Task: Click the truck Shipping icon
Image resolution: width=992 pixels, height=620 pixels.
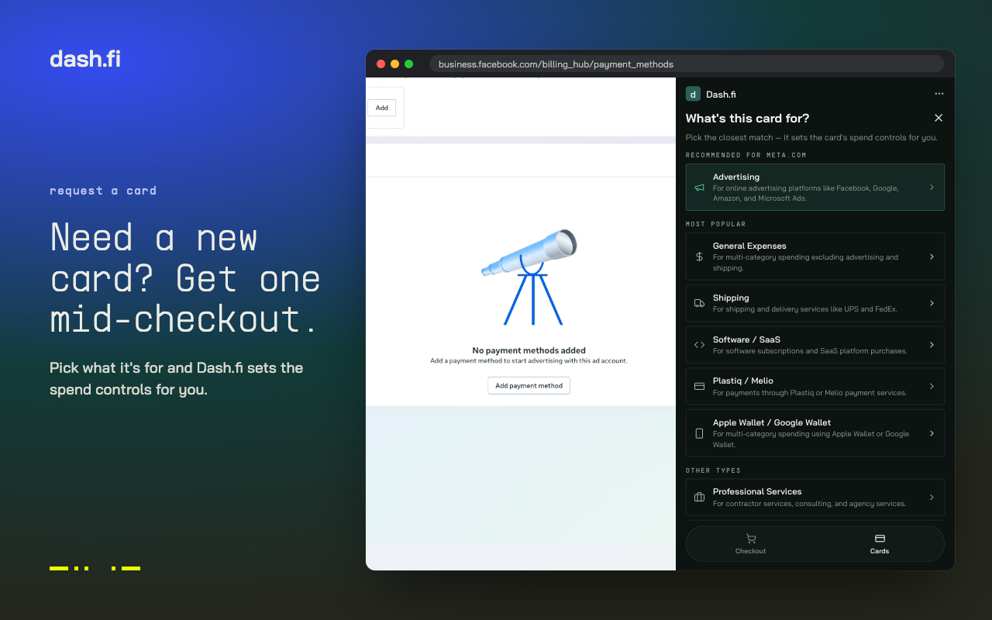Action: point(699,303)
